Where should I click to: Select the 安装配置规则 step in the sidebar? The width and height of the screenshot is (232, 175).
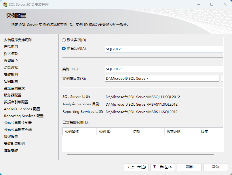point(14,144)
